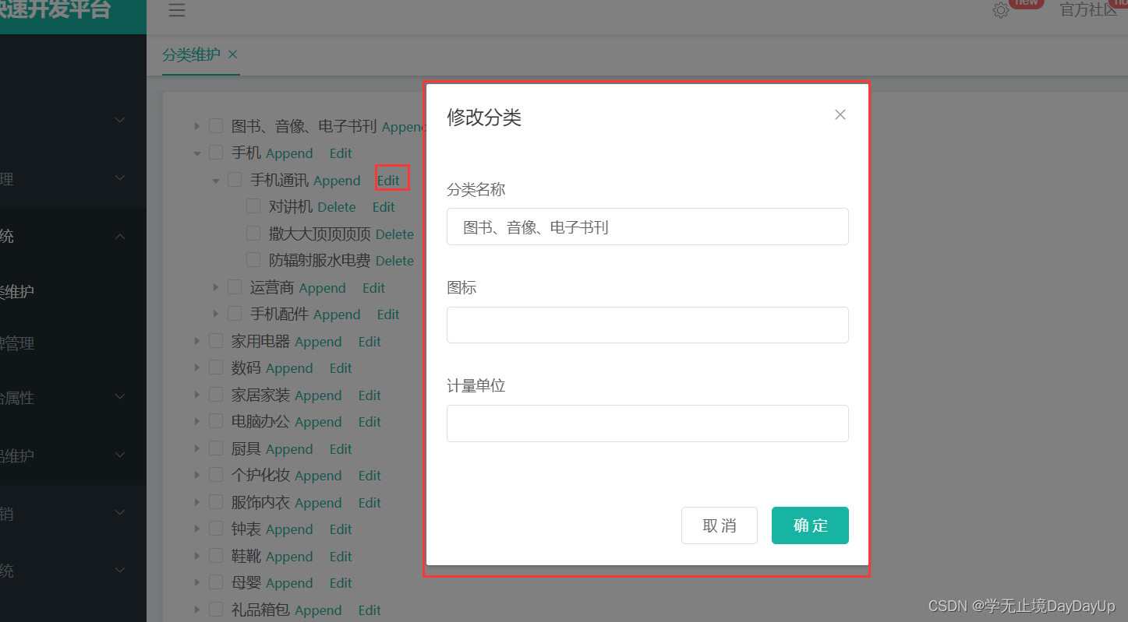Image resolution: width=1128 pixels, height=622 pixels.
Task: Switch to the 分类维护 tab
Action: click(191, 55)
